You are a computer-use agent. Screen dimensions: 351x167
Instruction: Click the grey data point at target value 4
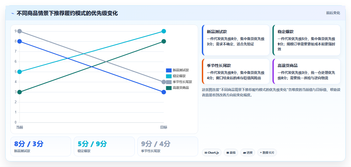tap(164, 82)
